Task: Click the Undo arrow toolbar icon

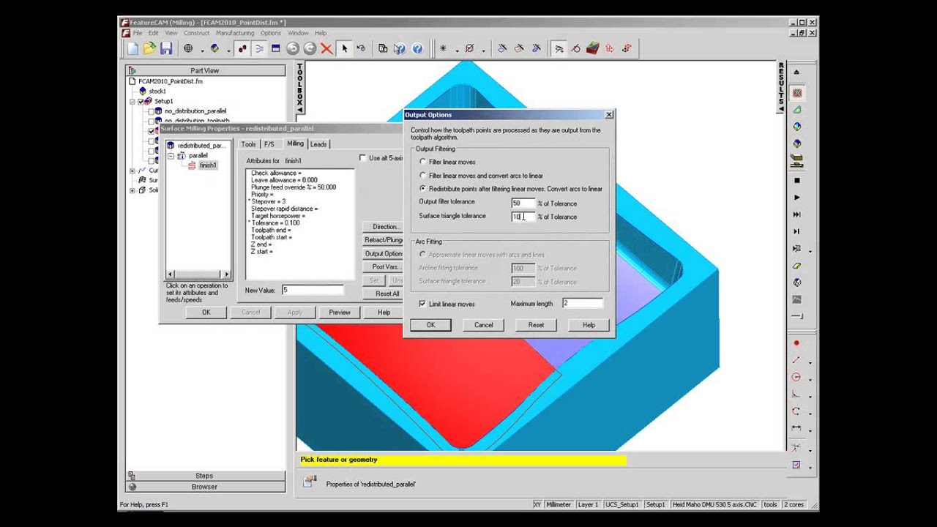Action: pyautogui.click(x=293, y=49)
